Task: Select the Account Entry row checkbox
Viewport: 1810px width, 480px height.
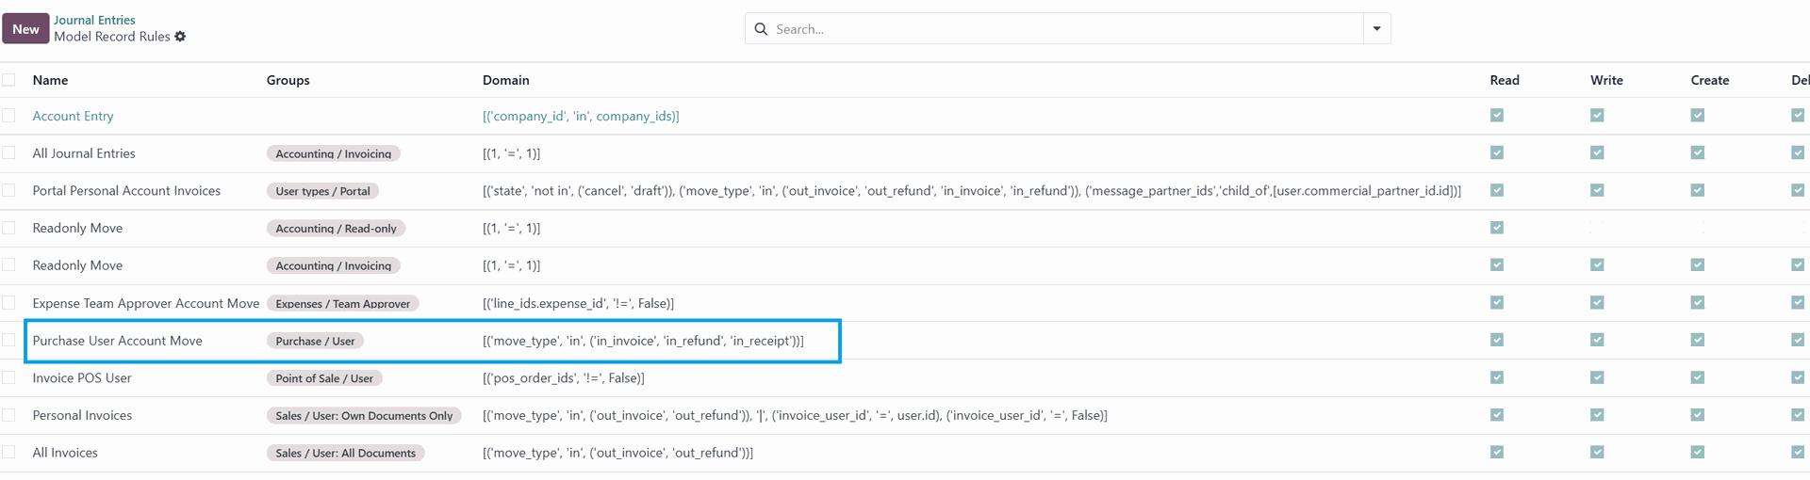Action: pos(8,116)
